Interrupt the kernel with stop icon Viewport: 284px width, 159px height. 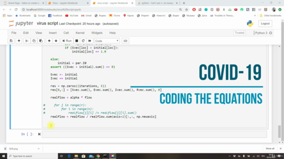click(x=77, y=41)
